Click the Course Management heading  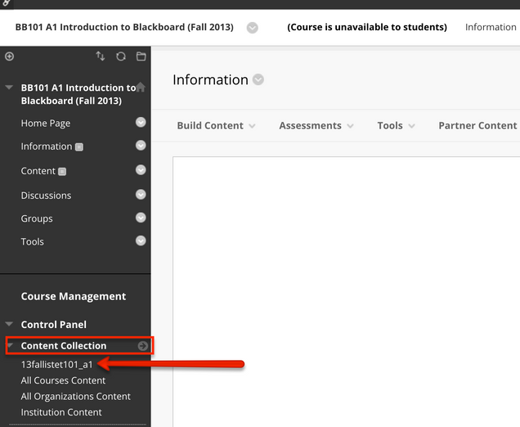[x=74, y=296]
